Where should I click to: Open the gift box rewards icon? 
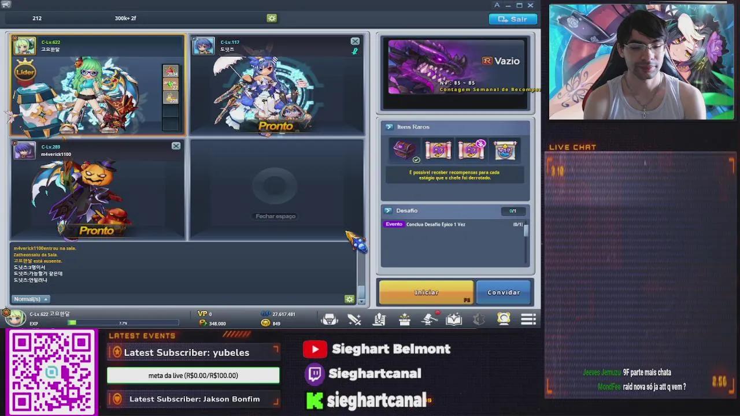(x=404, y=319)
